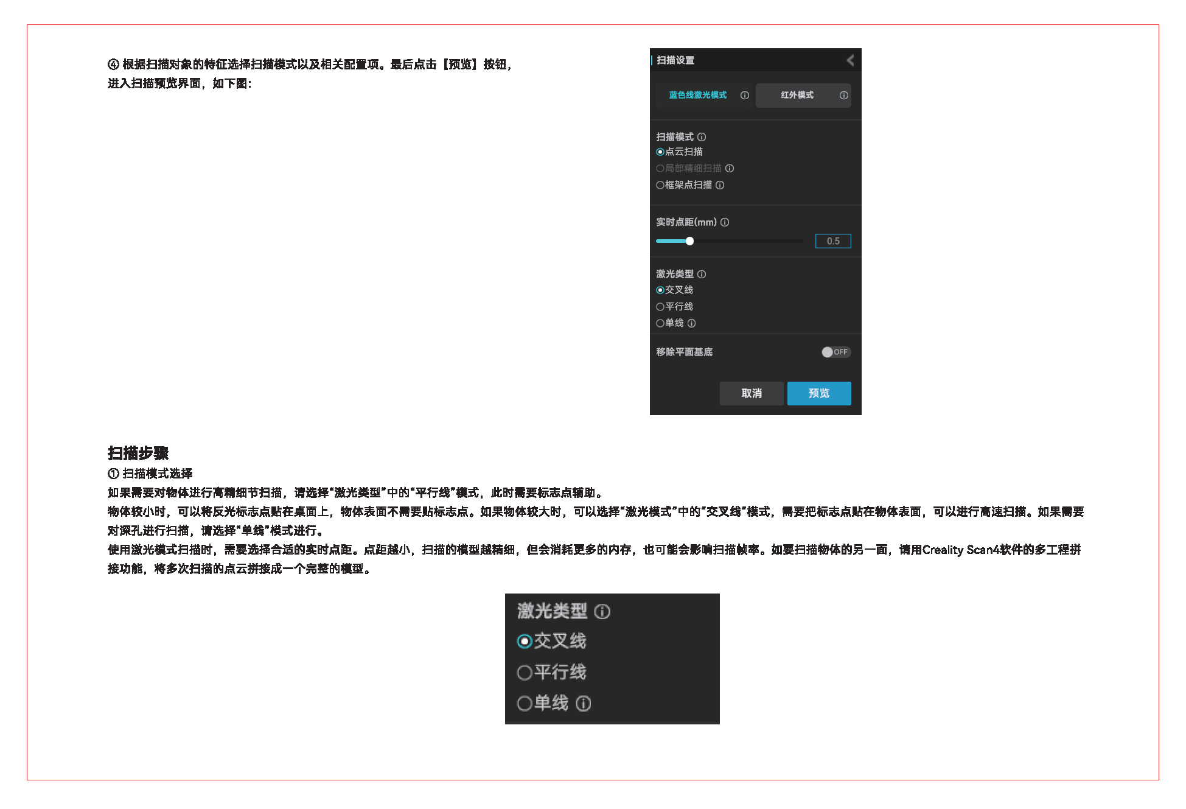Image resolution: width=1186 pixels, height=809 pixels.
Task: Show info for 局部精细扫描 option
Action: (x=730, y=168)
